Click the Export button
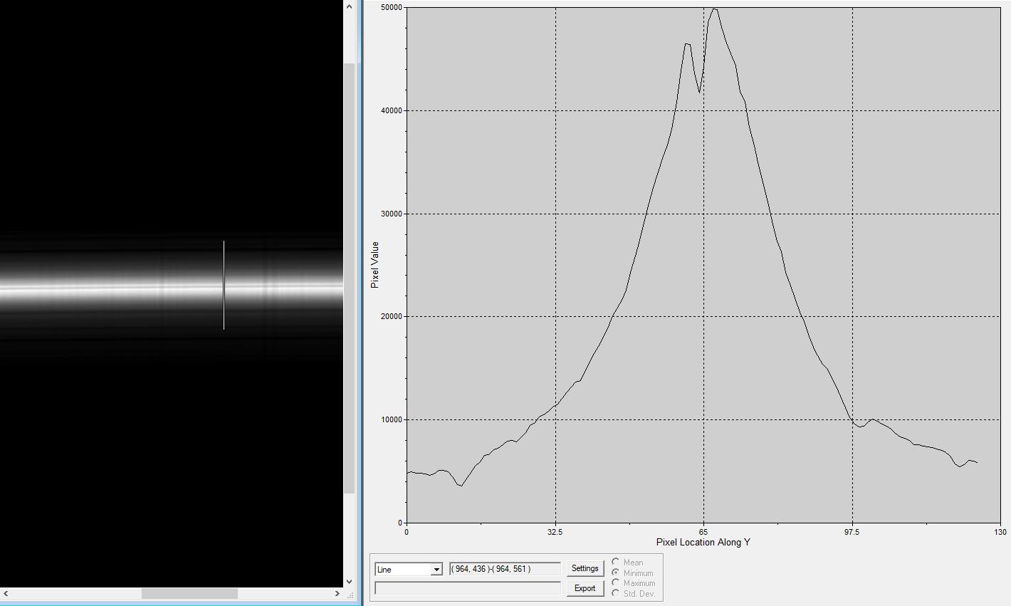1011x606 pixels. tap(585, 588)
